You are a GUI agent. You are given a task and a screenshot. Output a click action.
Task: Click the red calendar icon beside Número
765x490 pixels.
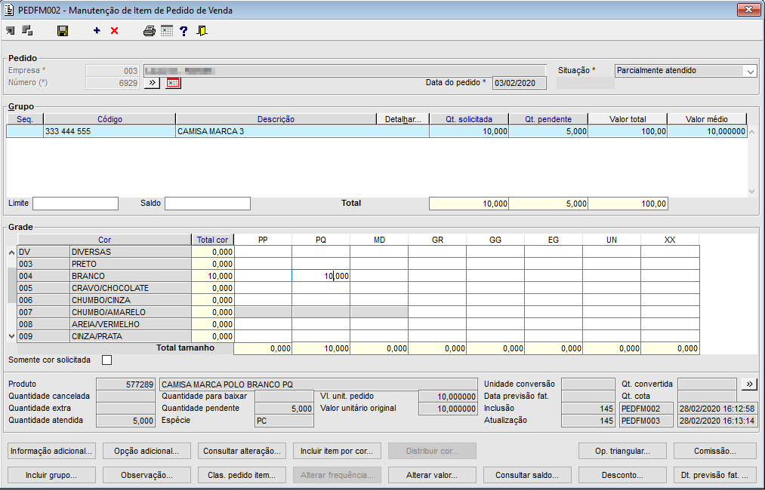[x=174, y=83]
